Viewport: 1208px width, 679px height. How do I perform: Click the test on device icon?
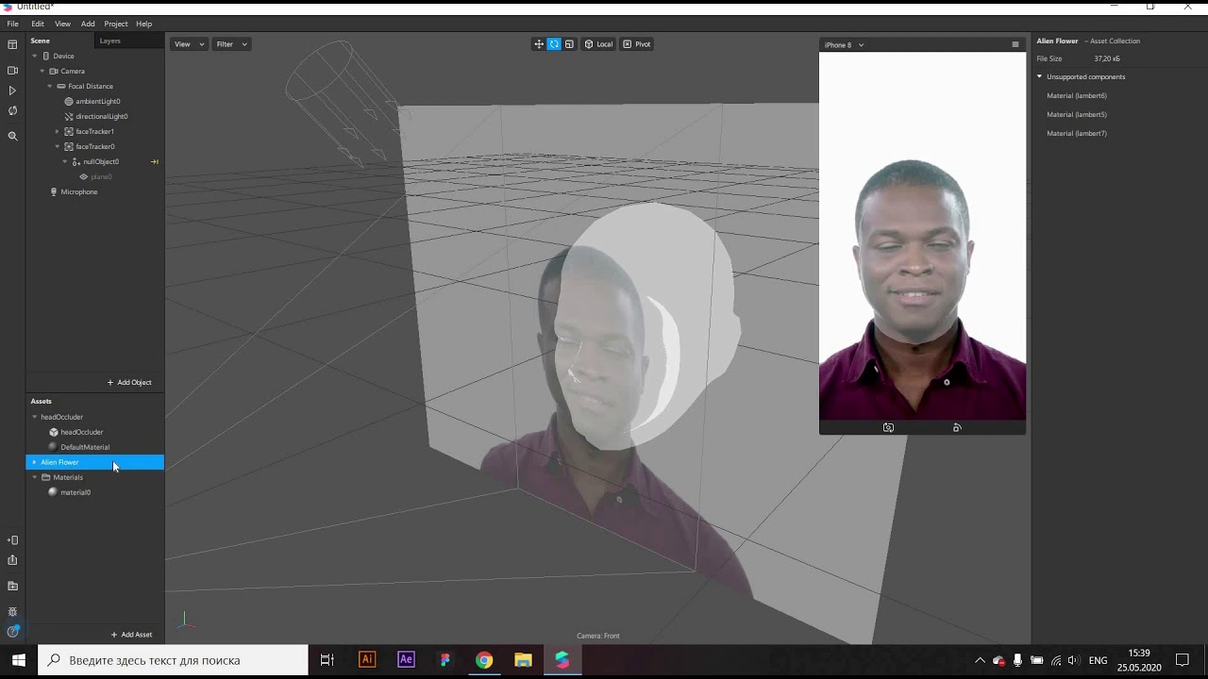12,540
